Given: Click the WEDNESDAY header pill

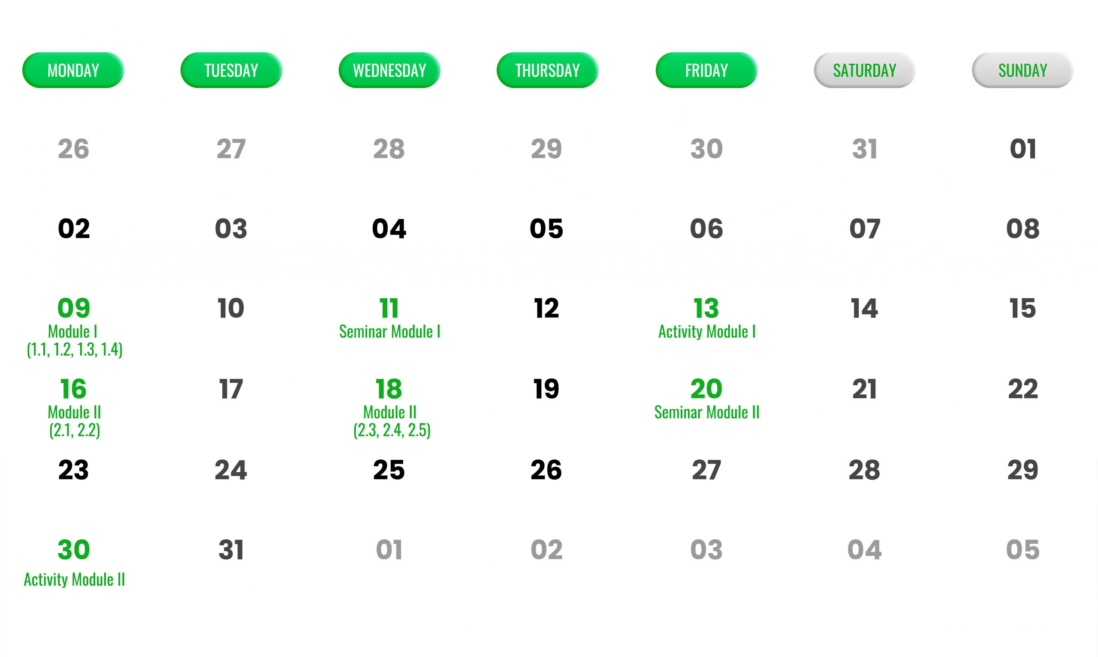Looking at the screenshot, I should tap(389, 70).
